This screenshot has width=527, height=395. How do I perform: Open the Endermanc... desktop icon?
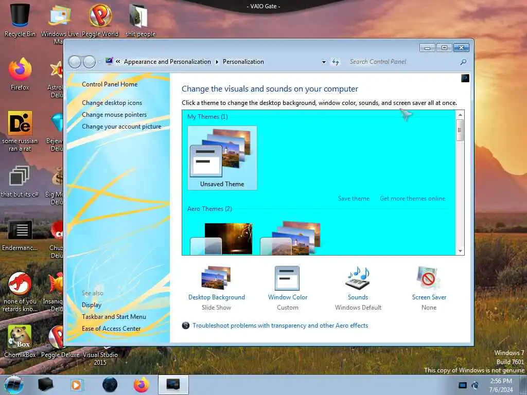pyautogui.click(x=20, y=235)
